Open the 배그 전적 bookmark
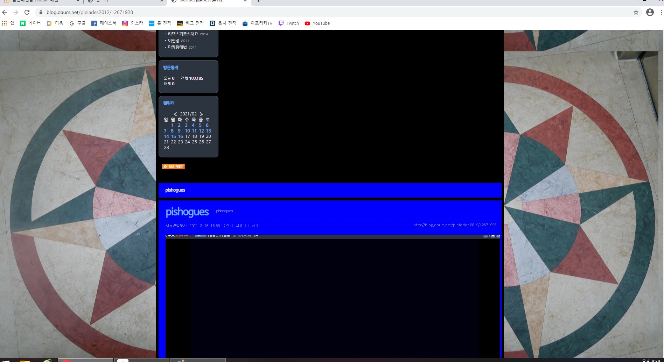664x362 pixels. pyautogui.click(x=190, y=23)
